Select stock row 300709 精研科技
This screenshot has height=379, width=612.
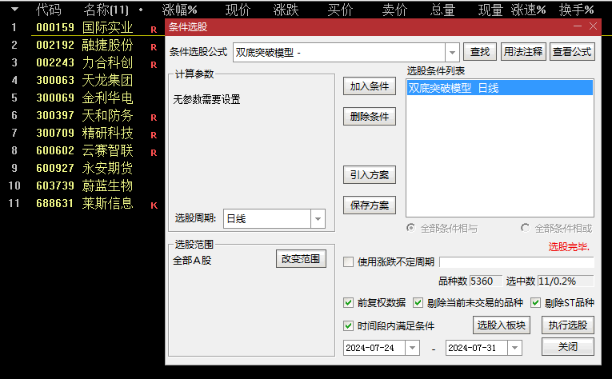tap(84, 133)
